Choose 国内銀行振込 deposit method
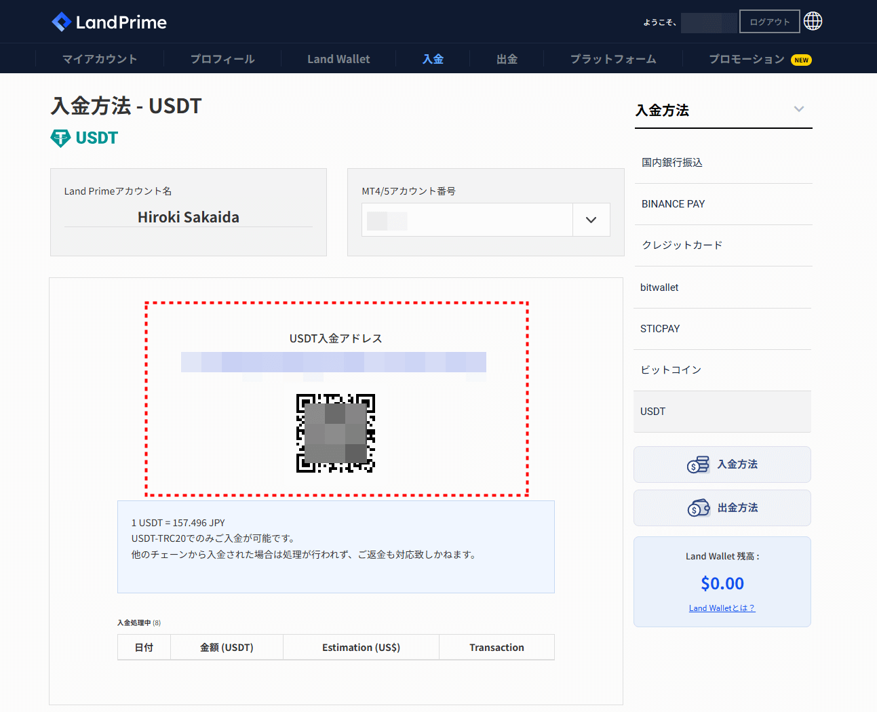 (x=723, y=163)
